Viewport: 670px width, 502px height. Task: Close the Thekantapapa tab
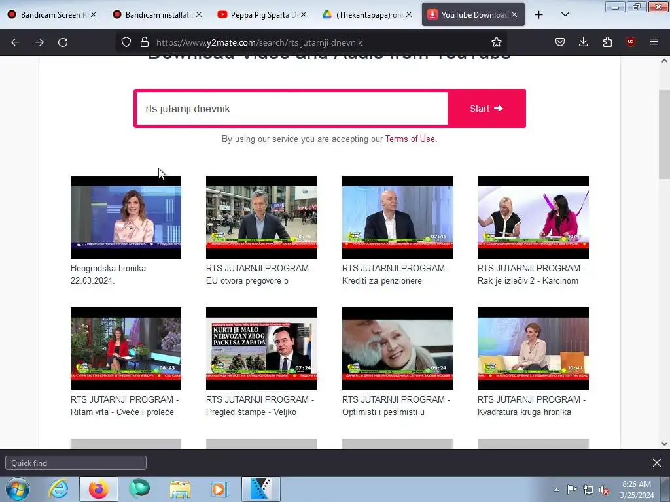coord(409,15)
